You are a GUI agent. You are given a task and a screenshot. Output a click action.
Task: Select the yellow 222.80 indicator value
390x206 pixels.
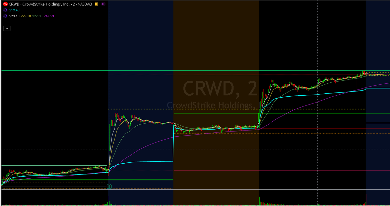pyautogui.click(x=26, y=16)
